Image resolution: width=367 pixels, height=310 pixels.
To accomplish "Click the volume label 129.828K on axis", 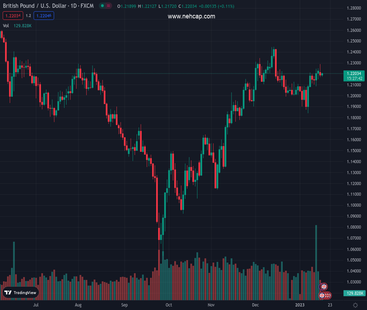I will 354,293.
